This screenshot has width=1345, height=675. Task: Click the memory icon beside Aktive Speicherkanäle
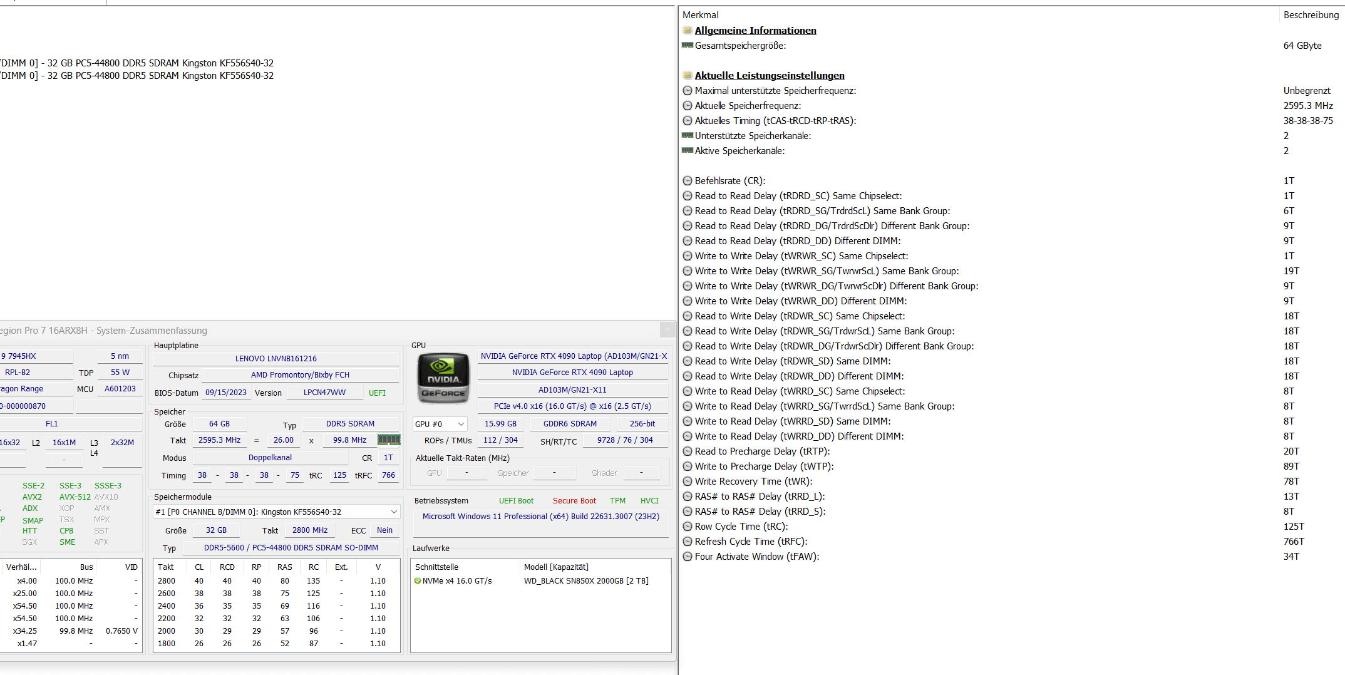click(688, 150)
